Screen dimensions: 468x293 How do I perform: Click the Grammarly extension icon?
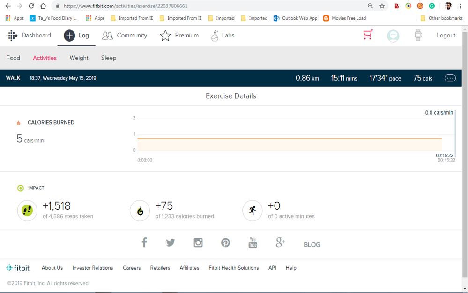coord(431,6)
